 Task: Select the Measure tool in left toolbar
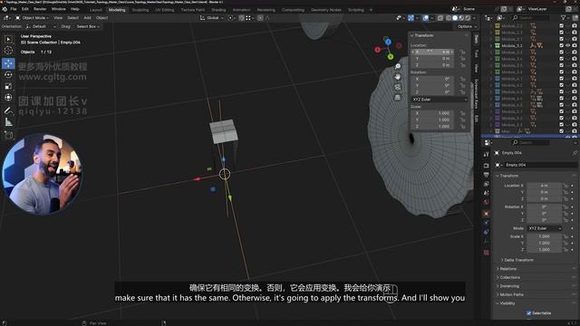(8, 122)
